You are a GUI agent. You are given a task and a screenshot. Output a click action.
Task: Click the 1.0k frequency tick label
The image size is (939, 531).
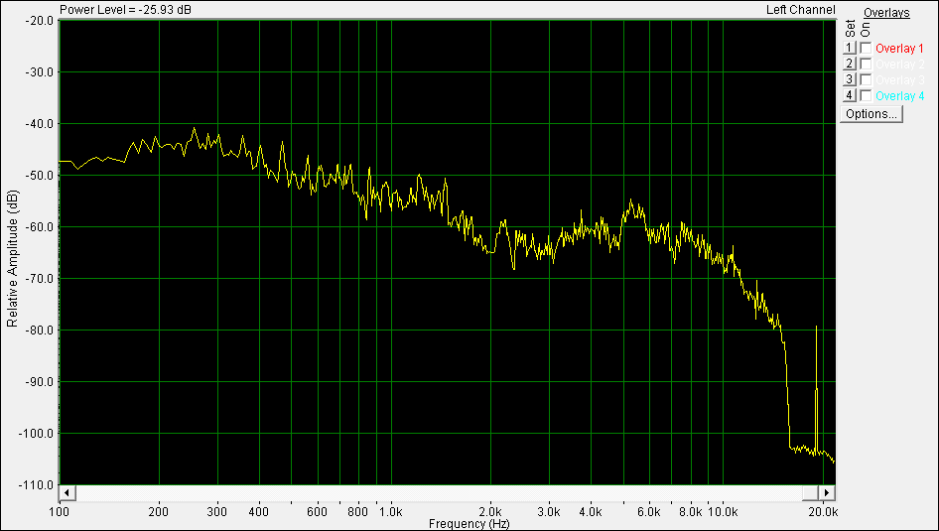pos(391,512)
